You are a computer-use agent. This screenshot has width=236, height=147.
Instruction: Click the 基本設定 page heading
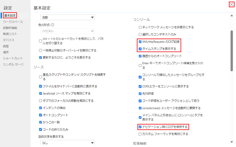point(42,8)
